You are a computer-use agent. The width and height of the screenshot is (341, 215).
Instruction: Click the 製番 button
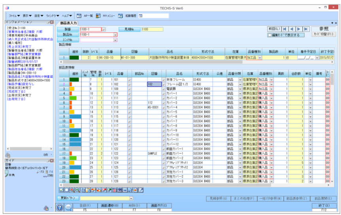click(x=68, y=29)
